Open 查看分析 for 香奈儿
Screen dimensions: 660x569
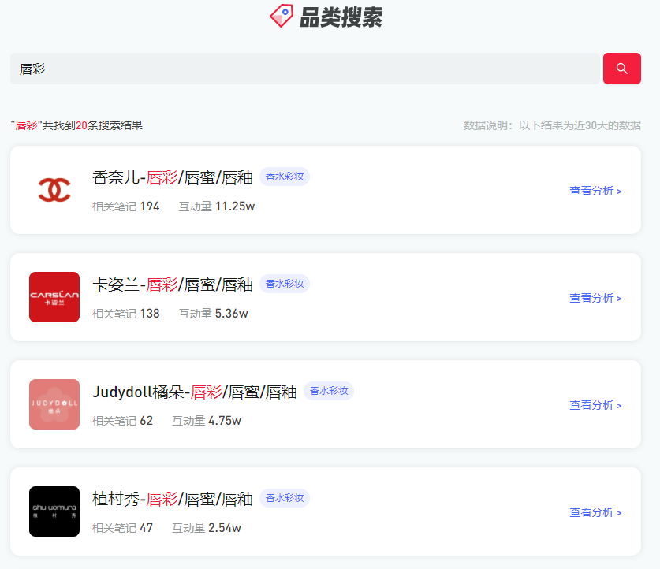595,191
